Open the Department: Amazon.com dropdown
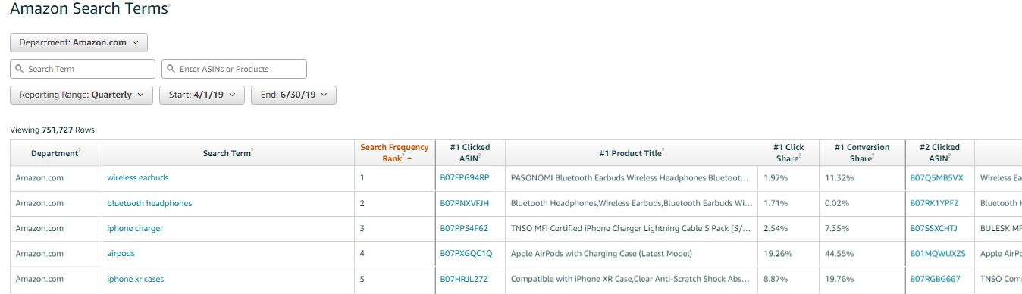 79,42
